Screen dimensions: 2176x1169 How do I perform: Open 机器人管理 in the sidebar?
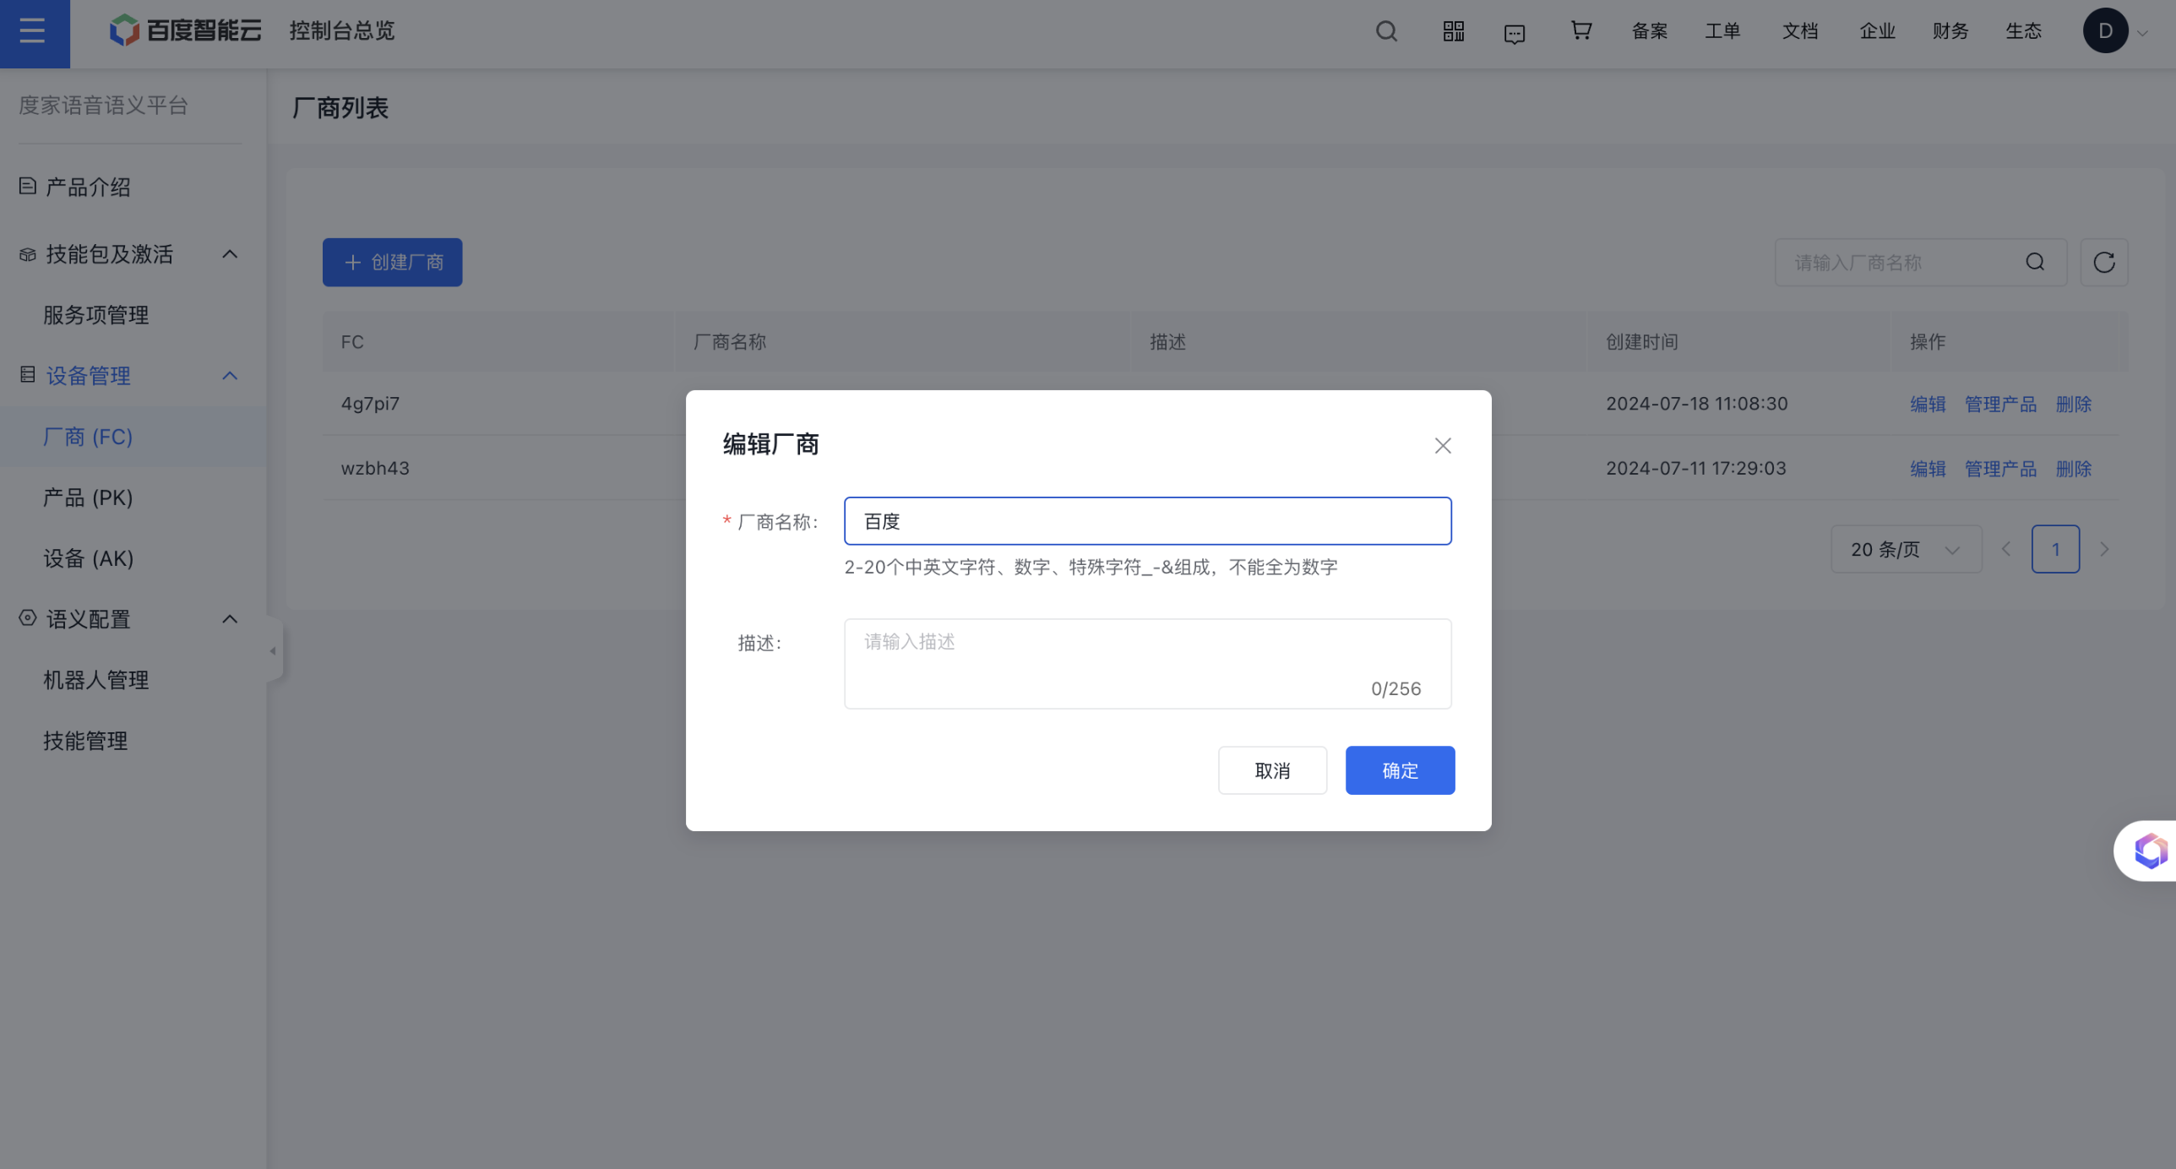(x=96, y=680)
